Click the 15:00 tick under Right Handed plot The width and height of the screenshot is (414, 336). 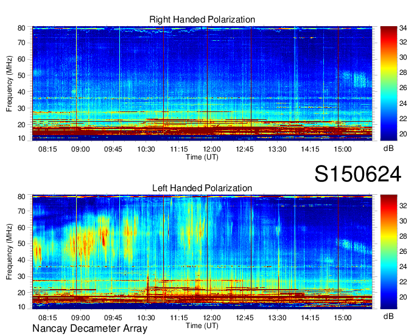343,149
